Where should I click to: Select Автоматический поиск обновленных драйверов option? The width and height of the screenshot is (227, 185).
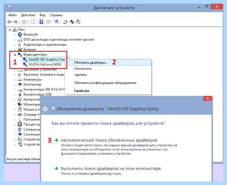click(109, 140)
